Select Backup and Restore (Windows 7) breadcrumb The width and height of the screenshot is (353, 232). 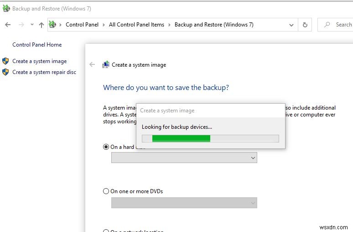pyautogui.click(x=214, y=25)
